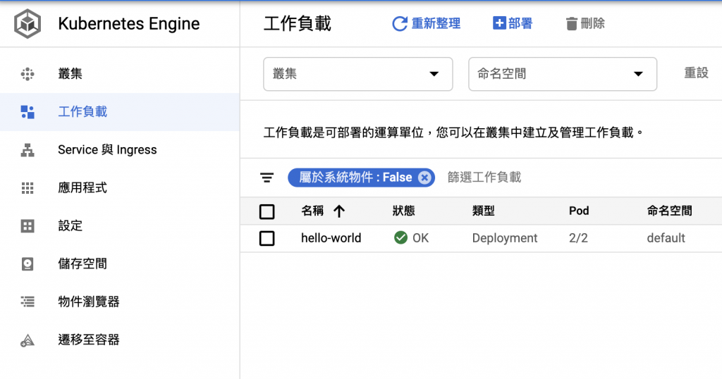
Task: Click the 篩選工作負載 filter input field
Action: click(484, 178)
